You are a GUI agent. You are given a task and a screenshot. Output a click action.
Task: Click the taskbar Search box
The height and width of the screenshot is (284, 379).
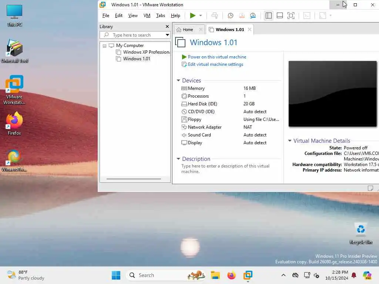click(x=166, y=275)
